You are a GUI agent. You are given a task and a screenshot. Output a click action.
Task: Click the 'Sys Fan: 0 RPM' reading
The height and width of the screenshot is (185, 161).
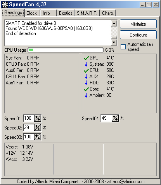23,58
